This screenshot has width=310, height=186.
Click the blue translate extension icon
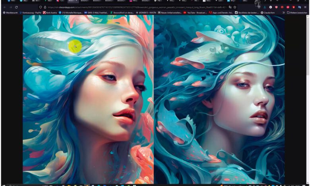(x=299, y=7)
